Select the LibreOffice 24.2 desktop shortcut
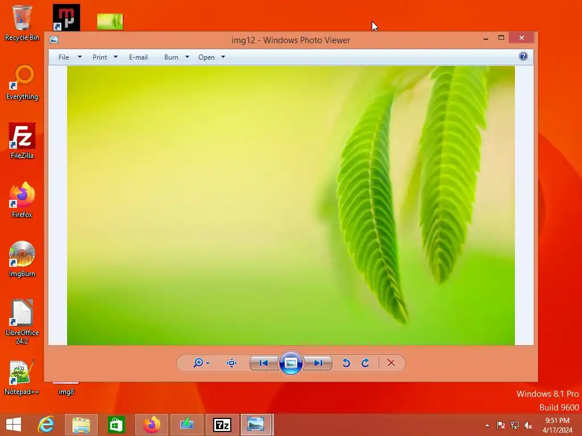 pyautogui.click(x=22, y=322)
